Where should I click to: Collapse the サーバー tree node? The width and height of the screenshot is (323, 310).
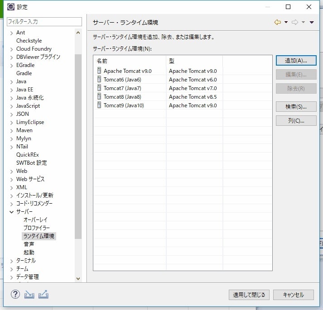(11, 212)
